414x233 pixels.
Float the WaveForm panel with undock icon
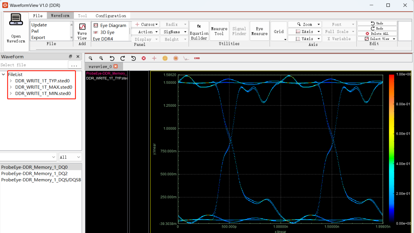click(x=71, y=56)
